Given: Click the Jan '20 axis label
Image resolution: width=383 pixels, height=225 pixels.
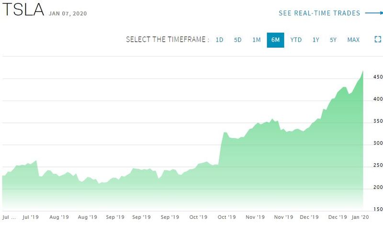Looking at the screenshot, I should [x=360, y=217].
